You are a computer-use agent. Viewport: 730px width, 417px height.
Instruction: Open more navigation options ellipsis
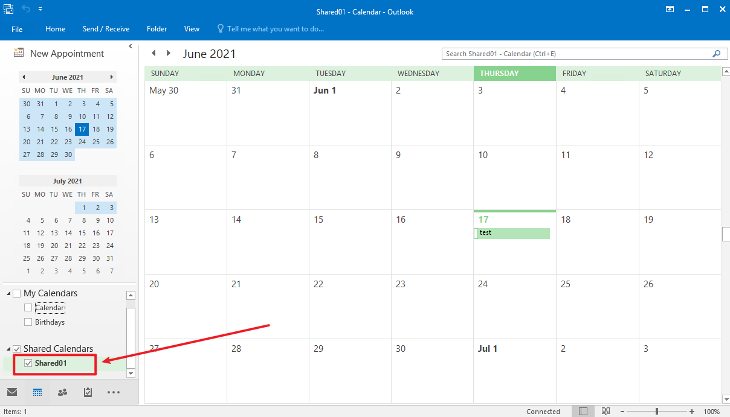pos(114,392)
